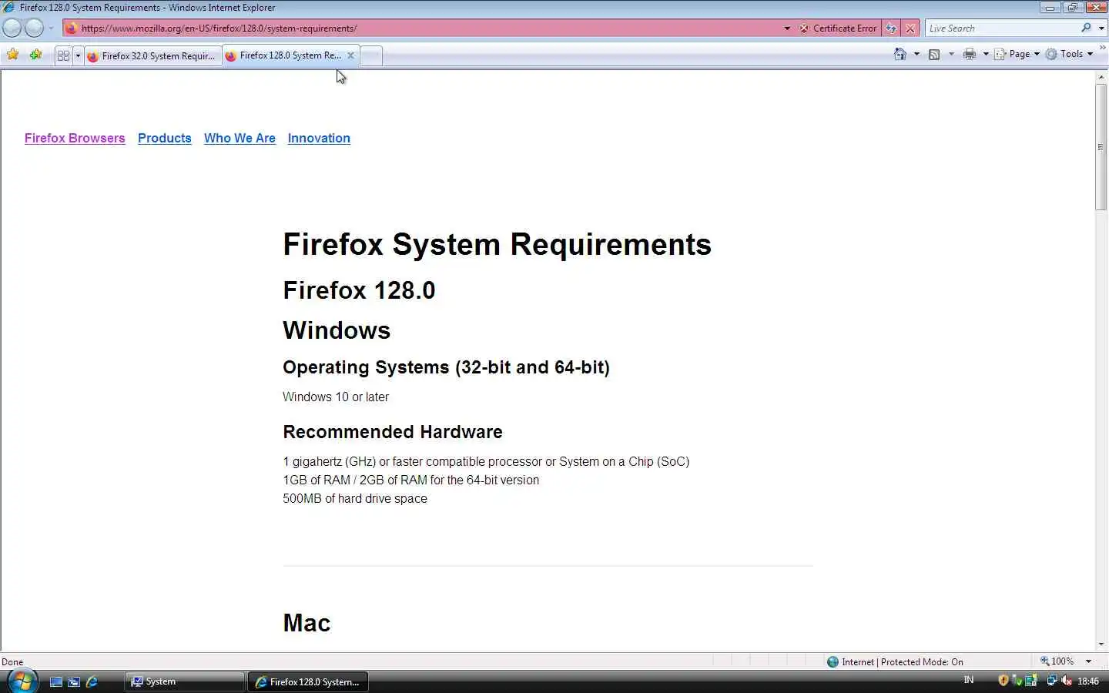This screenshot has height=693, width=1109.
Task: Click the 500MB of hard drive space line
Action: click(355, 499)
